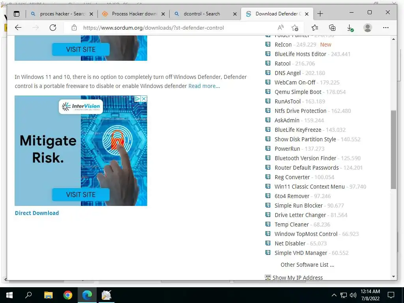404x303 pixels.
Task: Open Drive Letter Changer link
Action: tap(300, 215)
